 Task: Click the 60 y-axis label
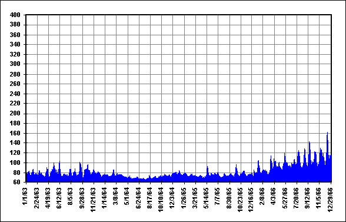coord(16,182)
